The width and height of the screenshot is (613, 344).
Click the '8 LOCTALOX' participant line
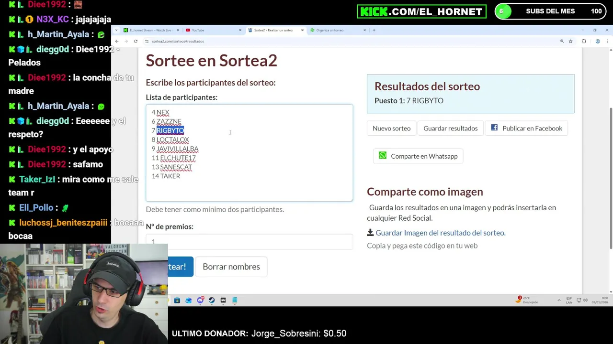click(x=170, y=140)
